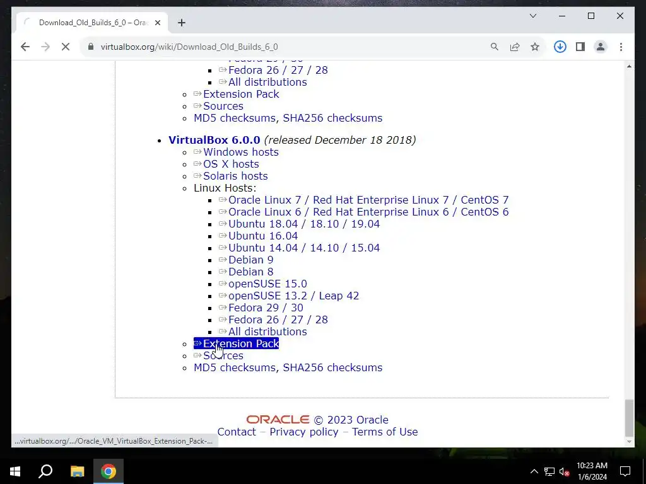Open the tab search chevron
The image size is (646, 484).
(532, 16)
